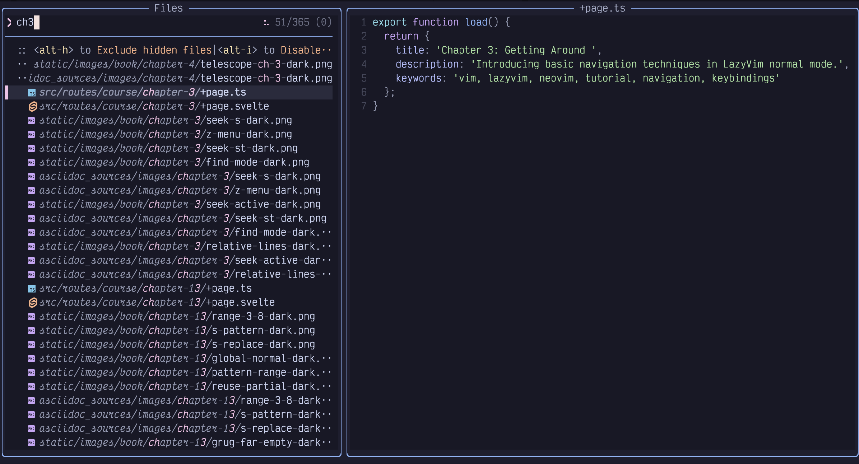Click PNG icon of asciidoc chapter-3/seek-active-dar row
The height and width of the screenshot is (464, 859).
(32, 261)
